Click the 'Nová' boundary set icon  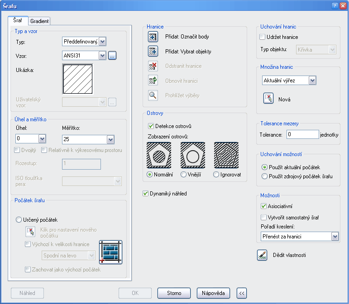pos(268,99)
